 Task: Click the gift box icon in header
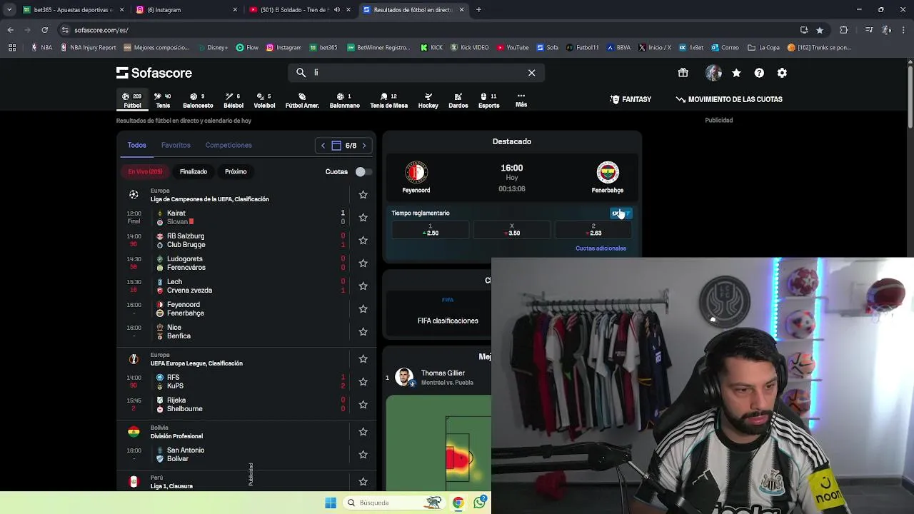click(683, 73)
